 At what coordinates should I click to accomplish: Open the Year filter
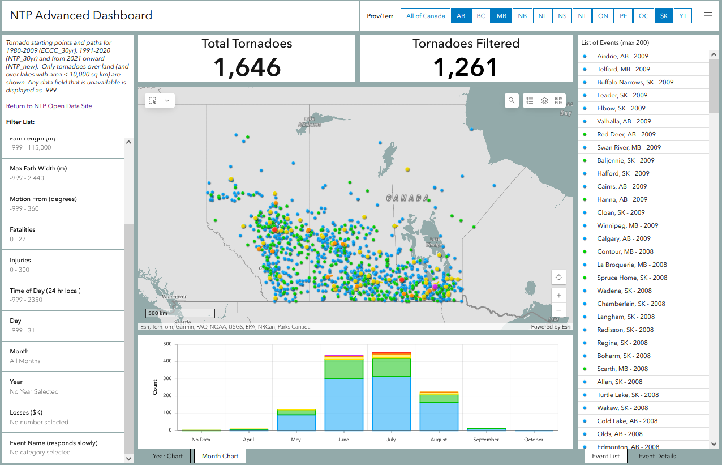[x=63, y=387]
